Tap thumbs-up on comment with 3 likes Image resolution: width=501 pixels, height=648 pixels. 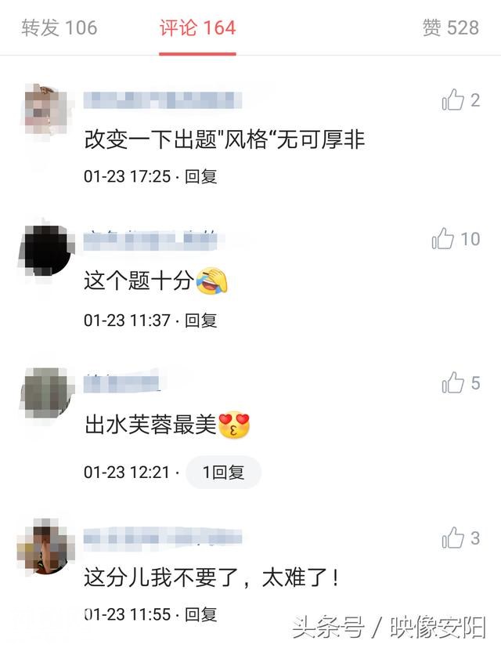point(452,538)
